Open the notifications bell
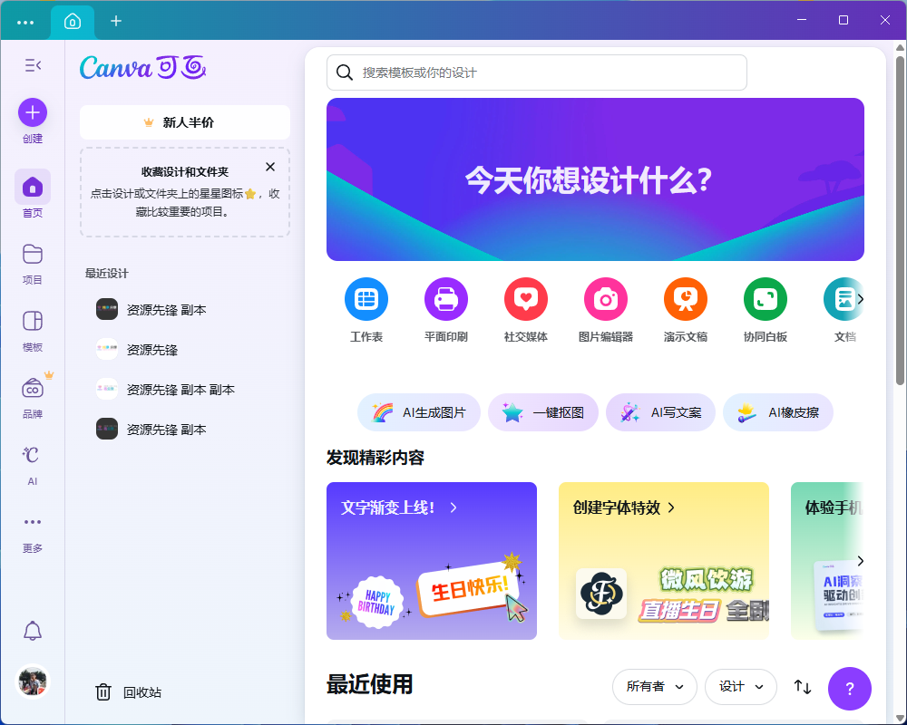 [33, 631]
